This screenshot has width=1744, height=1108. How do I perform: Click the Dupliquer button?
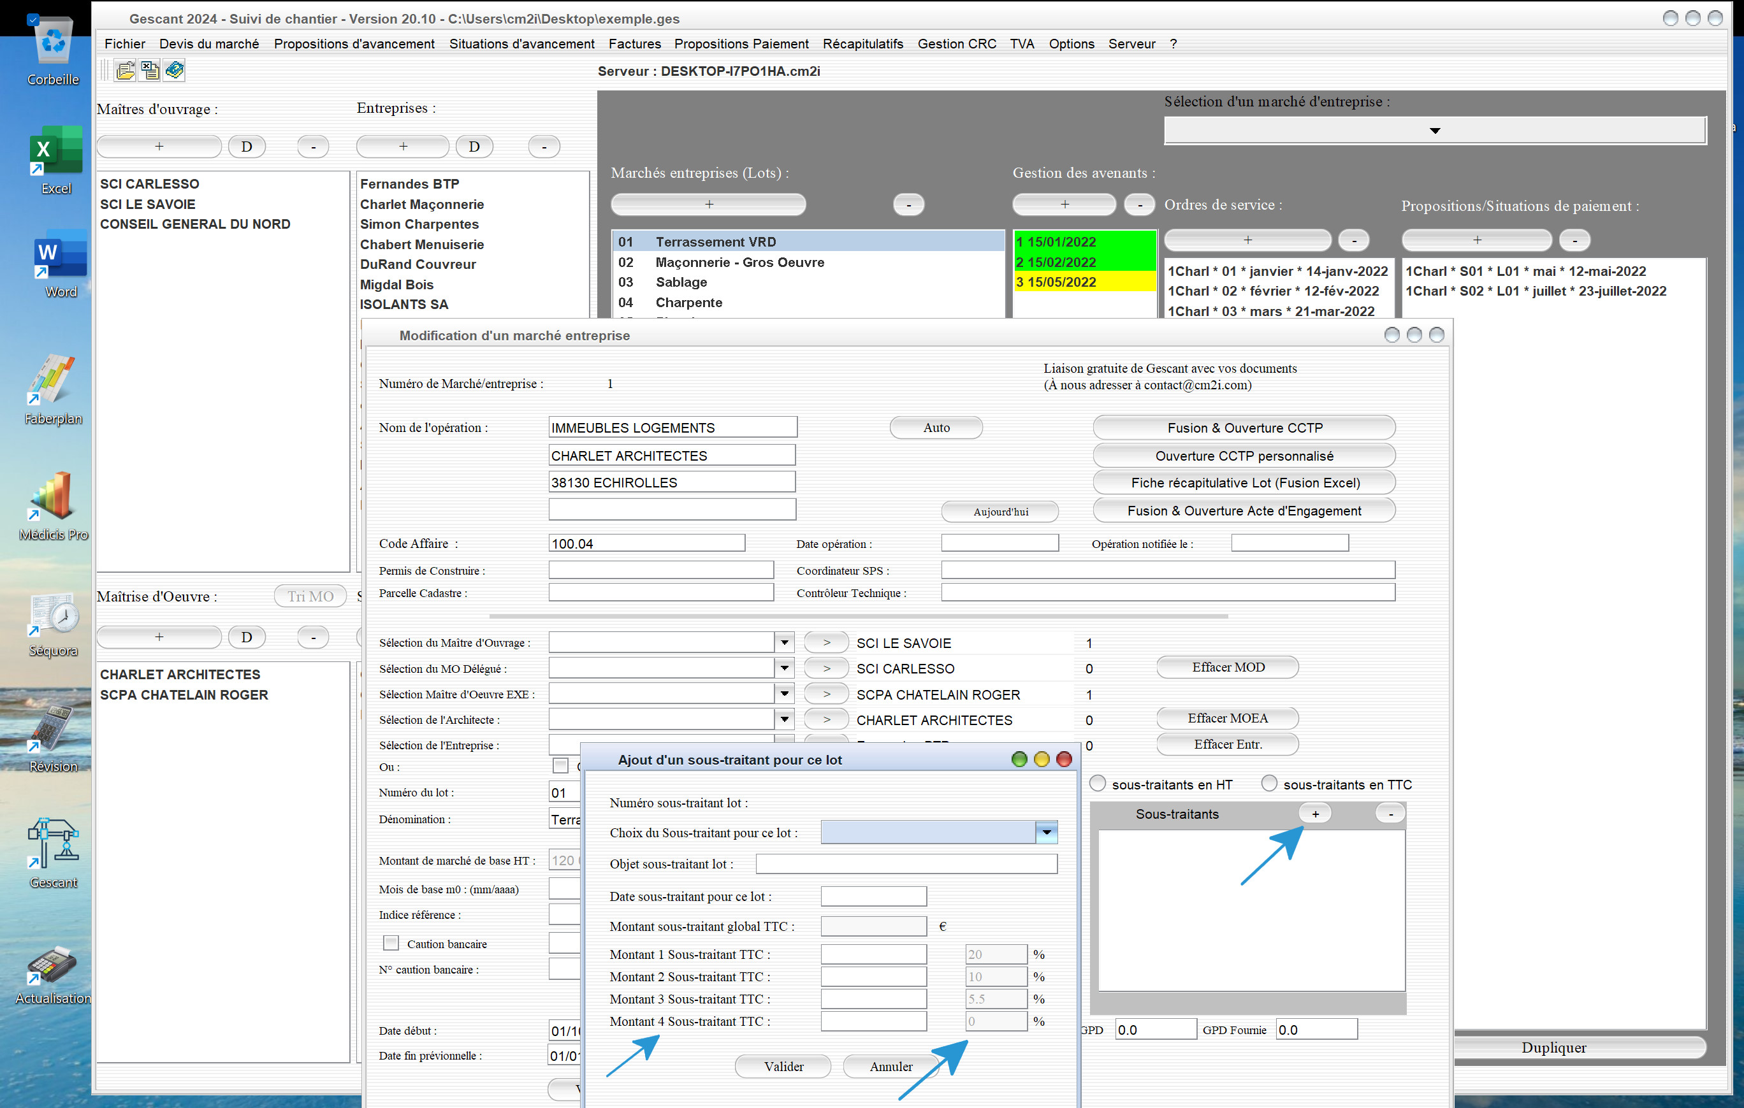[x=1553, y=1048]
